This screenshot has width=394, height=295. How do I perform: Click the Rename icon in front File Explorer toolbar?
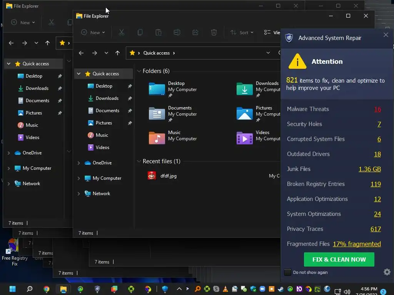point(177,32)
